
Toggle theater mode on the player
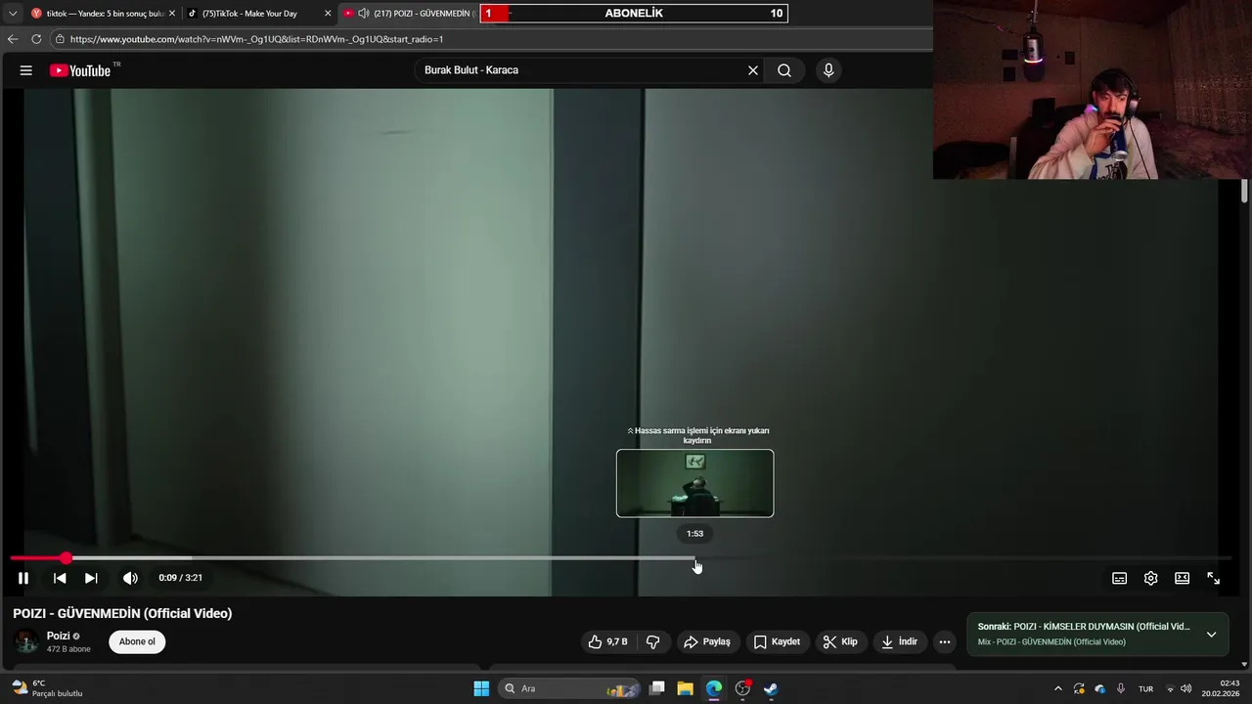1183,578
